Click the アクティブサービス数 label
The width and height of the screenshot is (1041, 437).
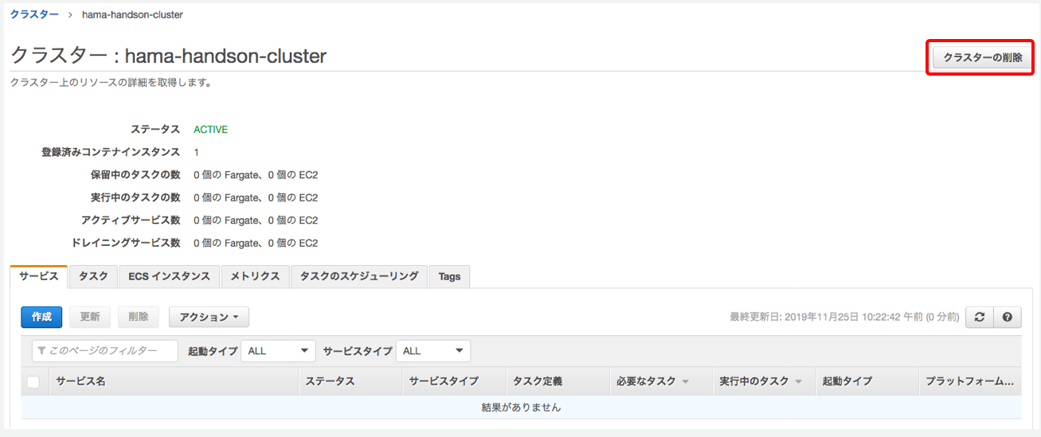(131, 220)
